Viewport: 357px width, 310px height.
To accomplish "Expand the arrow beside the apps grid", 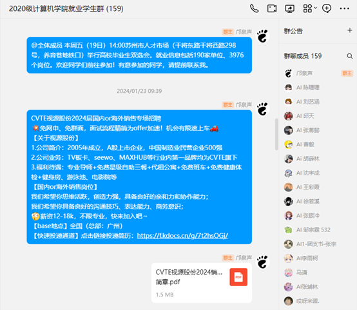I will coord(315,8).
